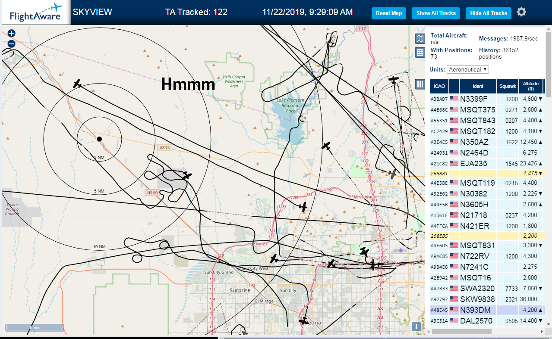The height and width of the screenshot is (339, 552).
Task: Click the horizontal scrollbar thumb in table
Action: click(x=462, y=332)
